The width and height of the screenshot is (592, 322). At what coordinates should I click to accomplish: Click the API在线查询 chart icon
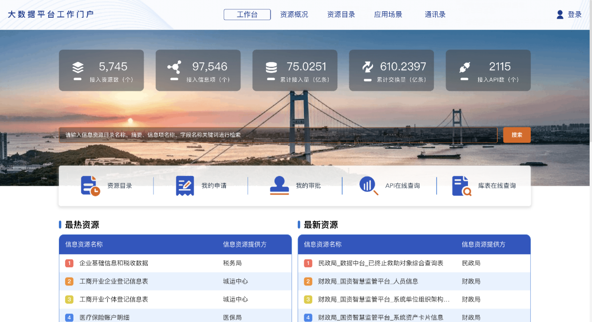coord(368,185)
